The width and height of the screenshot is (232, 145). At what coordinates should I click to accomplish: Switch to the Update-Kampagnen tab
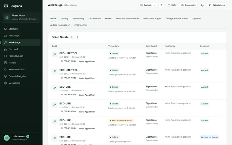[x=60, y=25]
